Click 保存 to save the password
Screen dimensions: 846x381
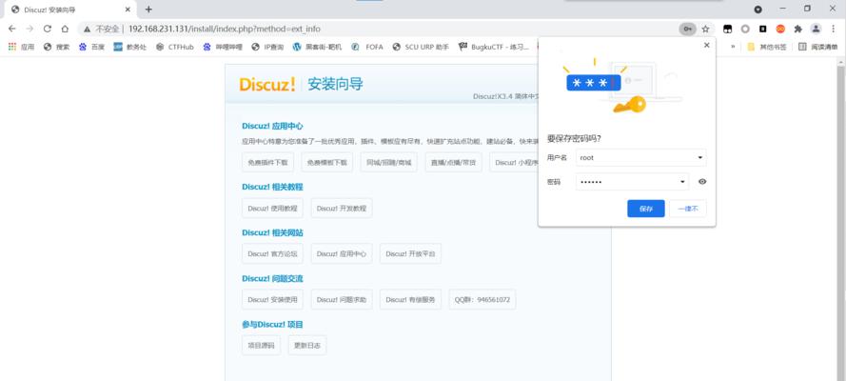pos(646,209)
